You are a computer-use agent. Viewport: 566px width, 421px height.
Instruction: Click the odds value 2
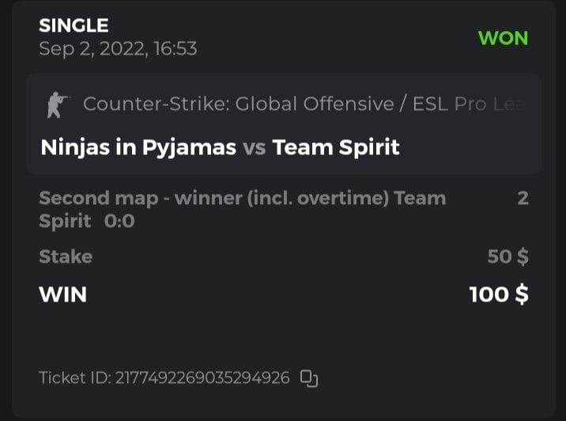click(523, 198)
